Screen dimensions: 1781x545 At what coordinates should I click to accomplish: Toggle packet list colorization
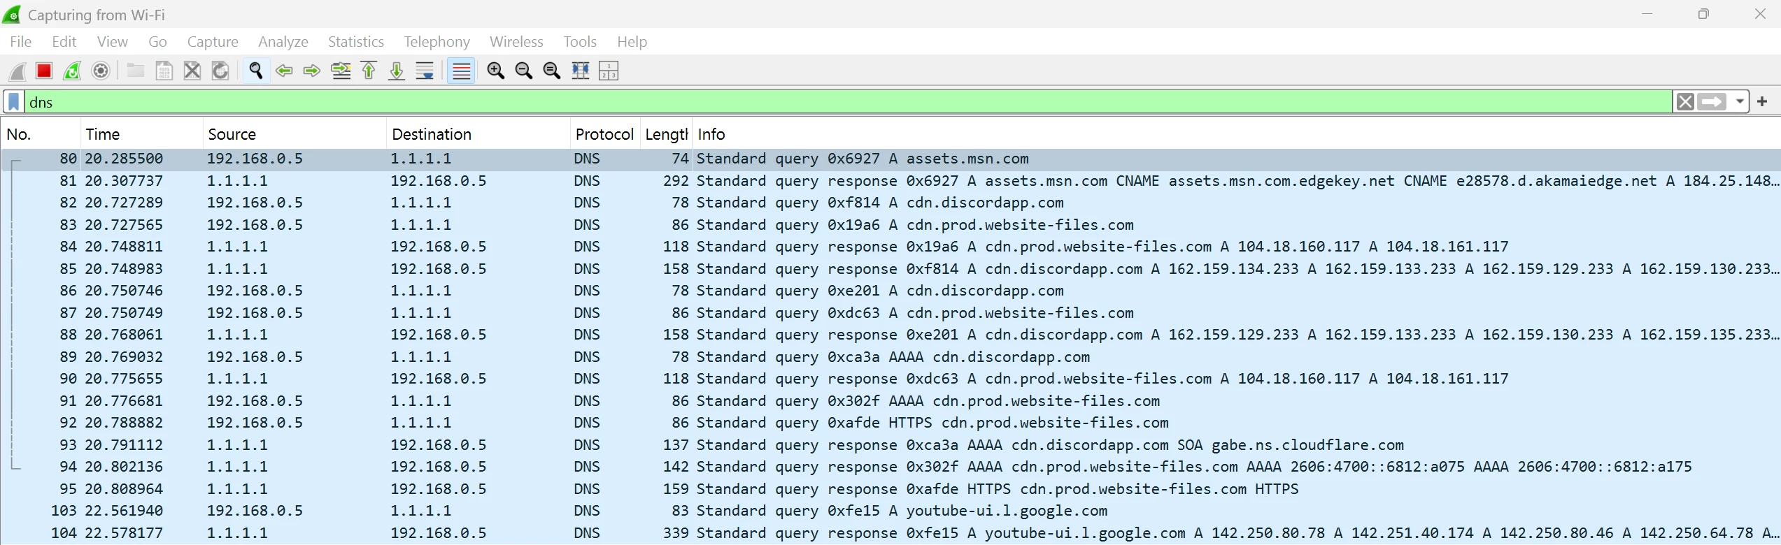point(461,71)
